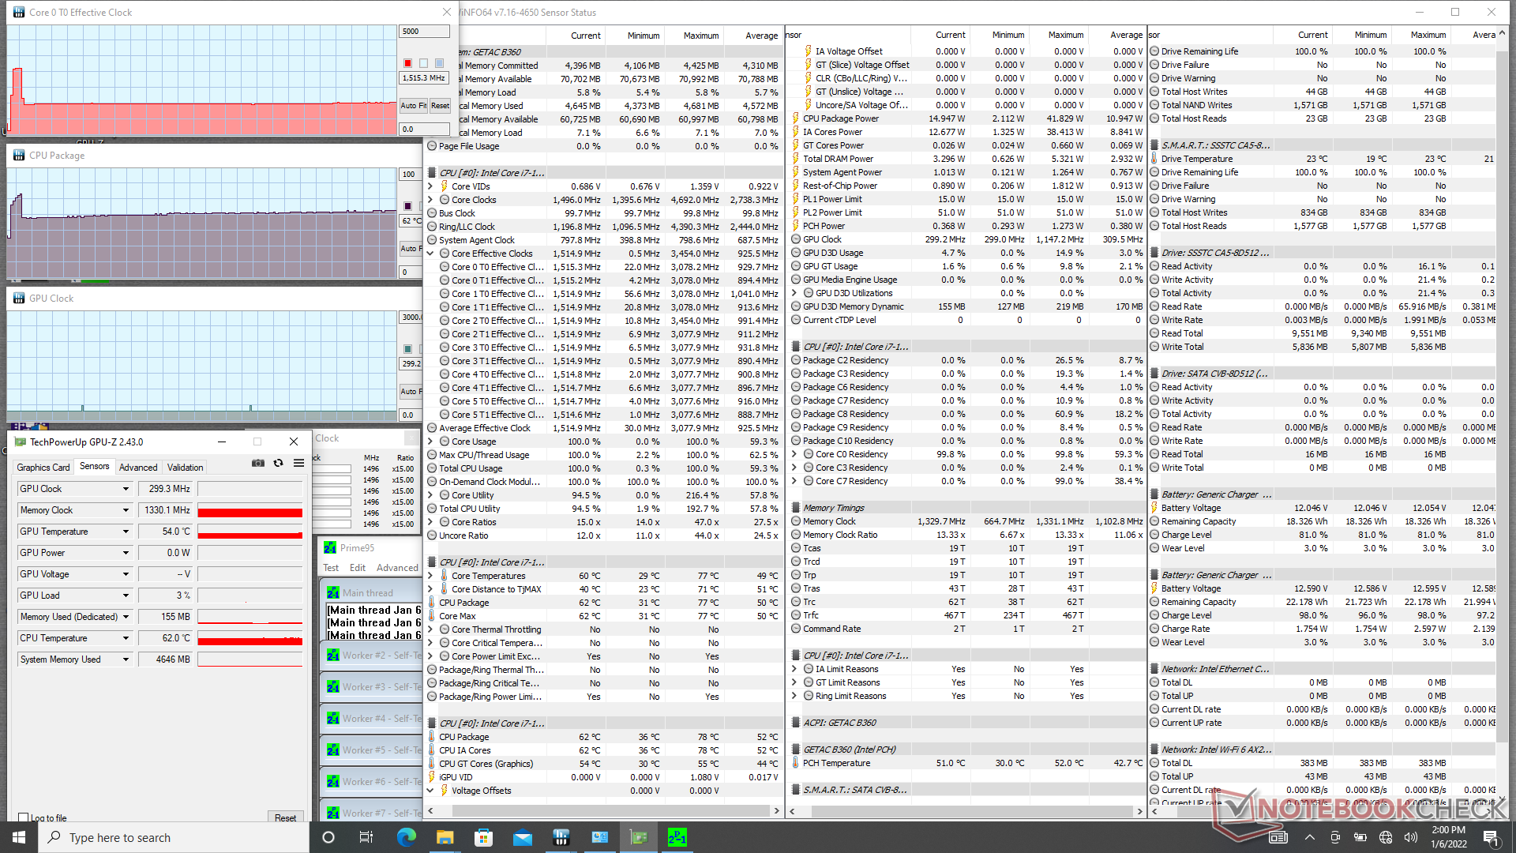Open Memory Clock sensor dropdown
Viewport: 1516px width, 853px height.
[126, 510]
